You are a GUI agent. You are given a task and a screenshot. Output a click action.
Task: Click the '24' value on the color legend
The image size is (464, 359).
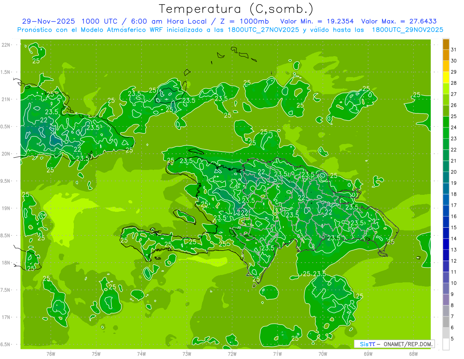454,127
